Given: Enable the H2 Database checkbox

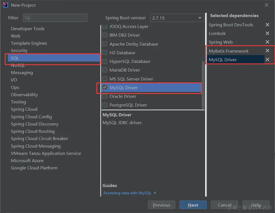Looking at the screenshot, I should click(x=105, y=53).
